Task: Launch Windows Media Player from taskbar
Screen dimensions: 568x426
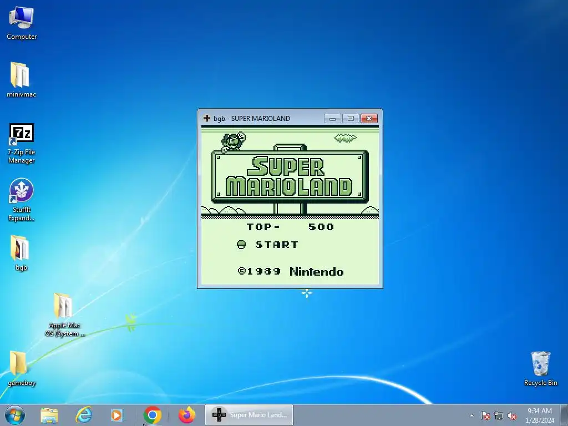Action: pos(117,415)
